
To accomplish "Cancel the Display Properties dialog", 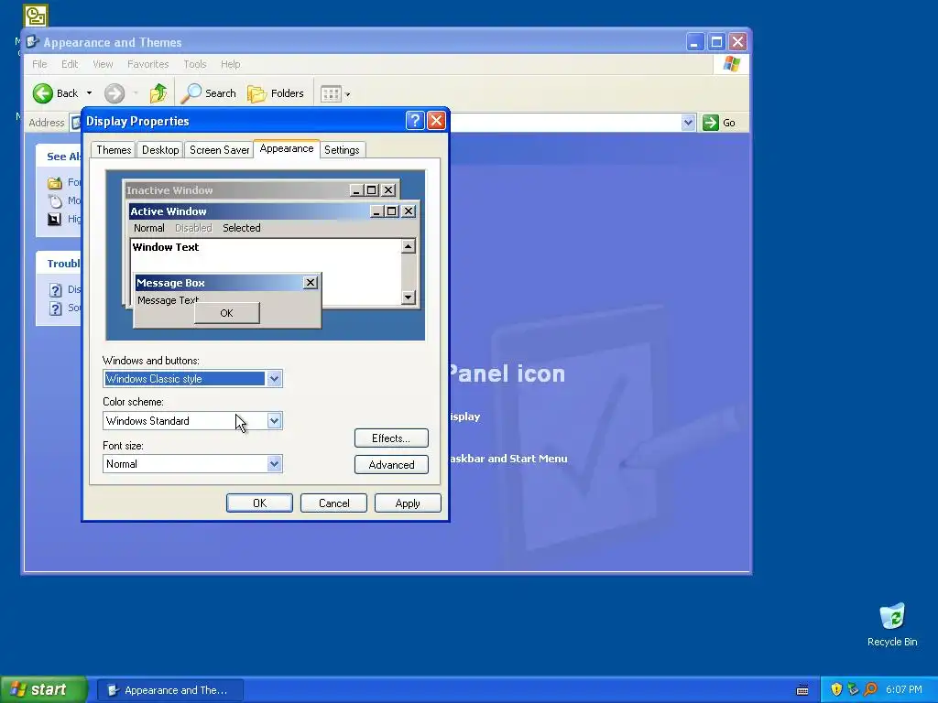I will (333, 503).
